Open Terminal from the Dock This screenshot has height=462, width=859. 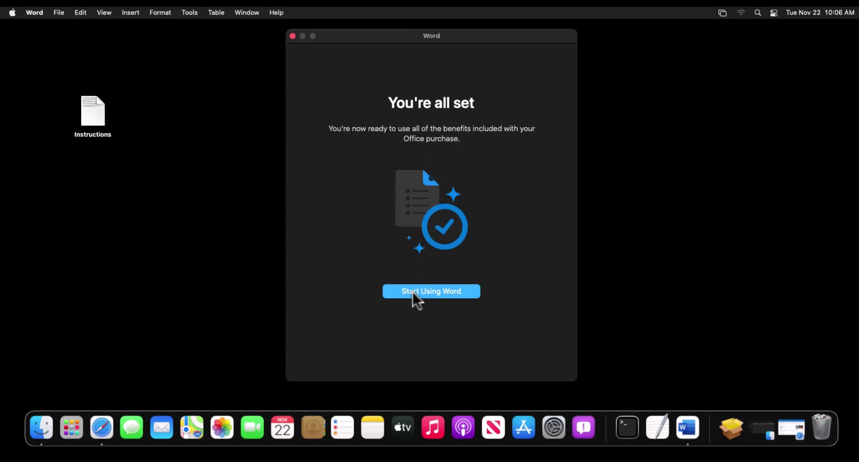click(627, 427)
